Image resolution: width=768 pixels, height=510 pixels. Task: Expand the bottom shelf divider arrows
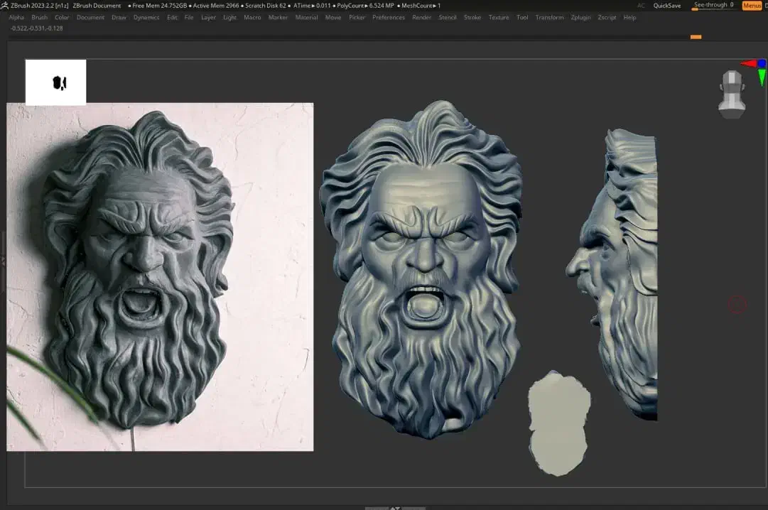[x=395, y=507]
